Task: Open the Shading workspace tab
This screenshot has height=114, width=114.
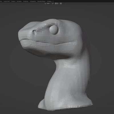Action: pyautogui.click(x=13, y=1)
